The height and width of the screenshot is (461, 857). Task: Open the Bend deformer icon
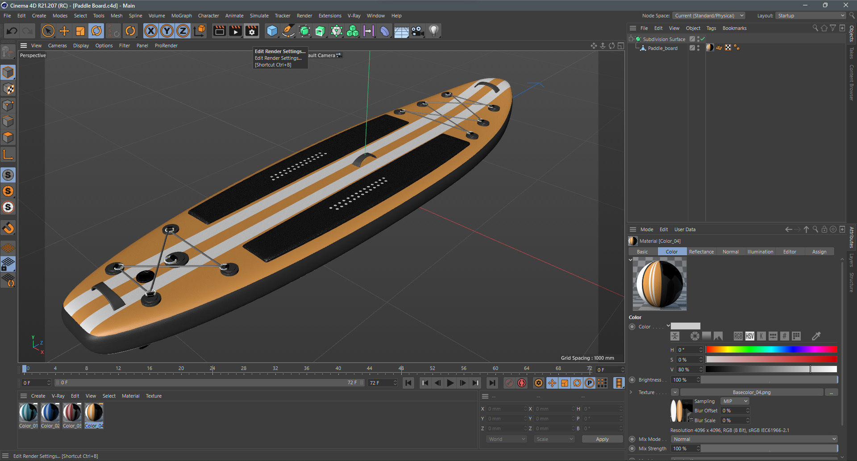coord(385,31)
